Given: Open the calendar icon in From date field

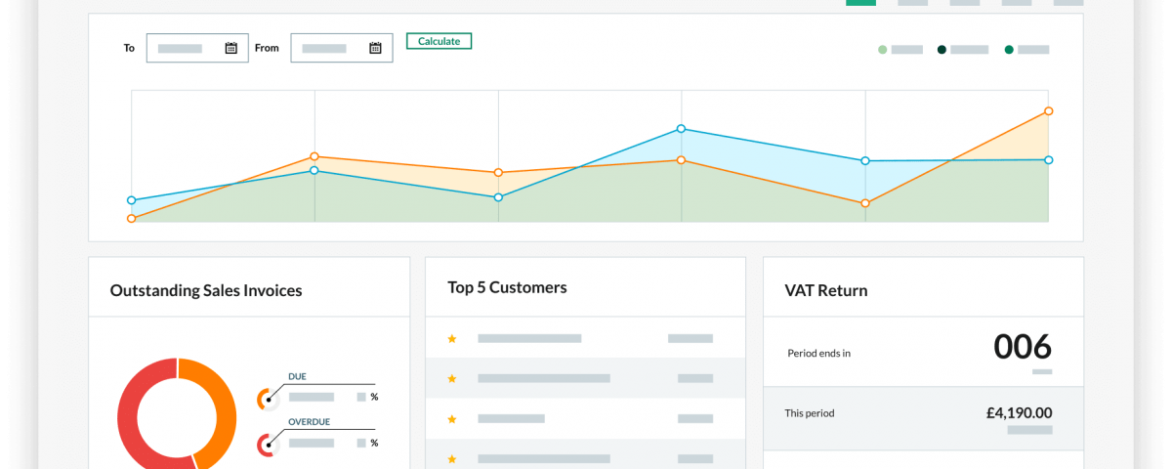Looking at the screenshot, I should click(376, 48).
